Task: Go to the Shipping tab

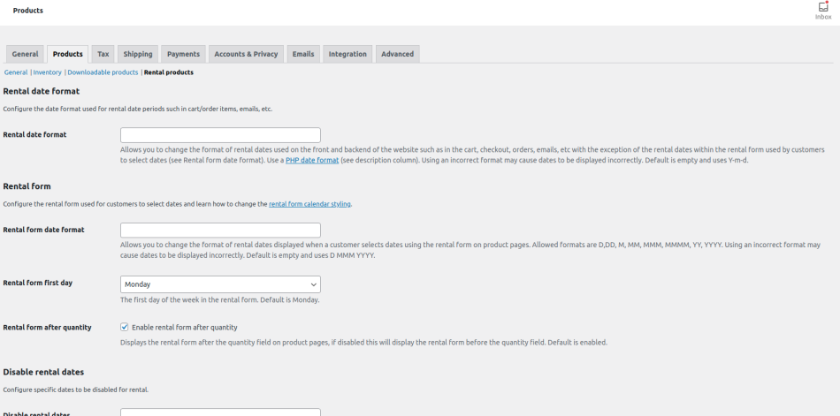Action: point(138,54)
